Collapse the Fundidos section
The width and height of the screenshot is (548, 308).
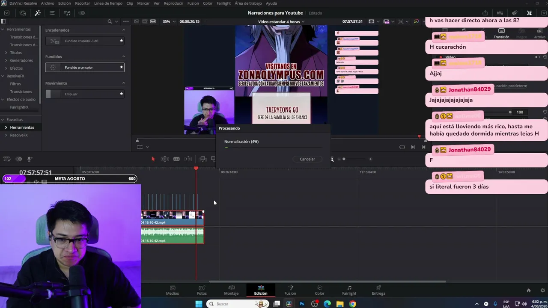pyautogui.click(x=124, y=56)
